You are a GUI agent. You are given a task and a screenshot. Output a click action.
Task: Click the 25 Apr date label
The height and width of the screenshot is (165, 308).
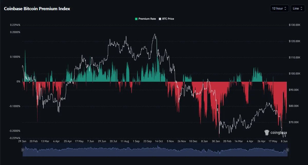tap(68, 141)
